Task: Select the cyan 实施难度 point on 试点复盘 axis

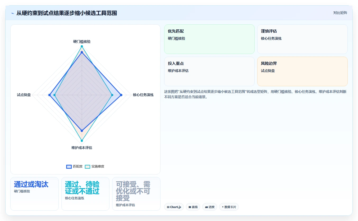Action: pos(54,95)
